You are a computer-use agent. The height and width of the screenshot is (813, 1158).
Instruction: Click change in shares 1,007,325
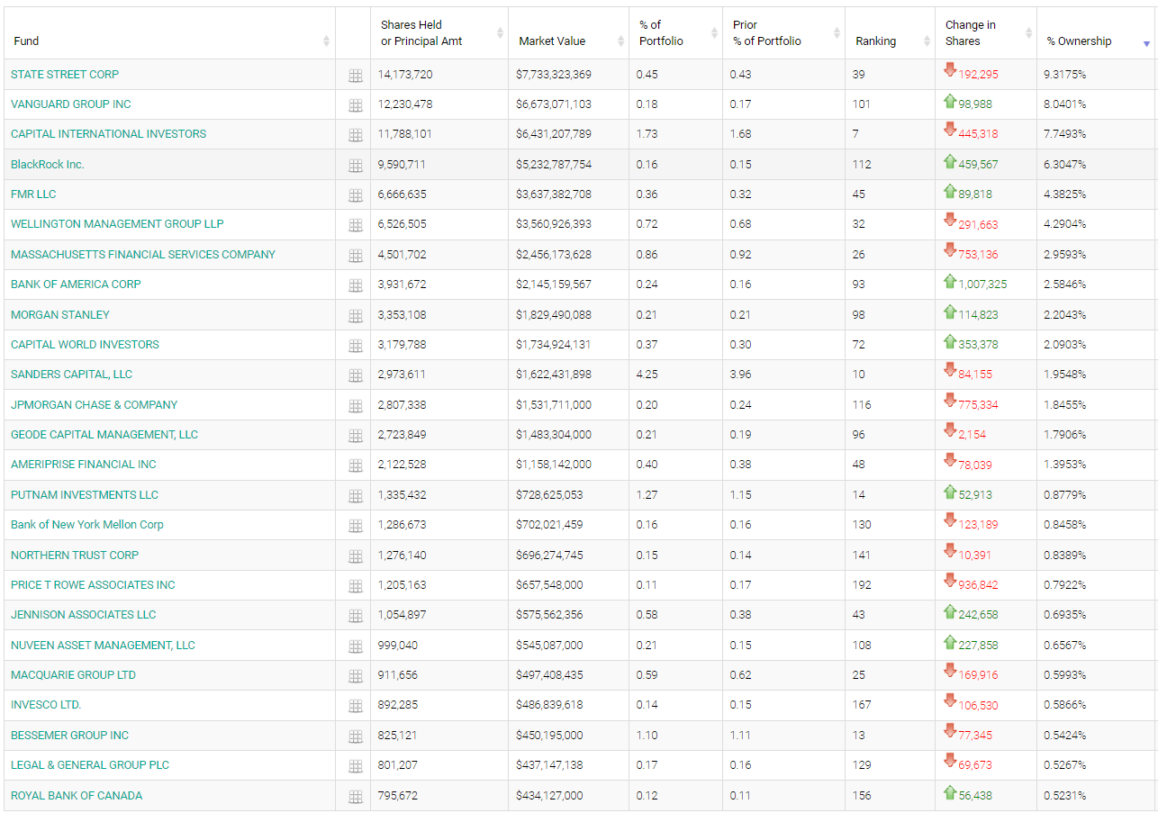pos(982,284)
